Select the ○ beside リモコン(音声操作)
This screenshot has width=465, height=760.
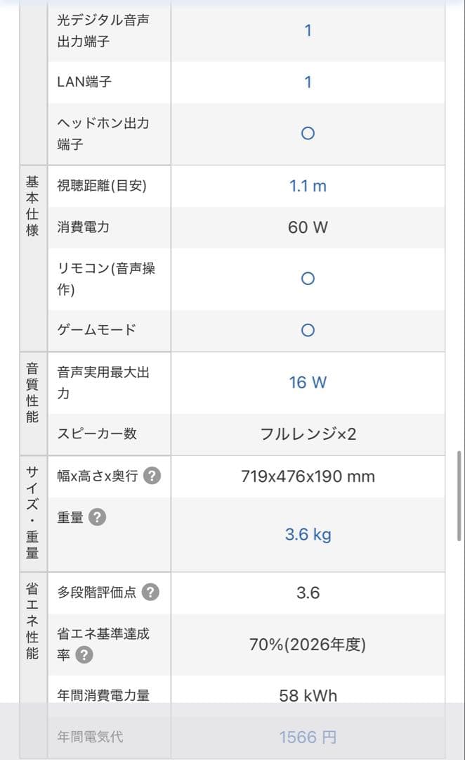[307, 278]
